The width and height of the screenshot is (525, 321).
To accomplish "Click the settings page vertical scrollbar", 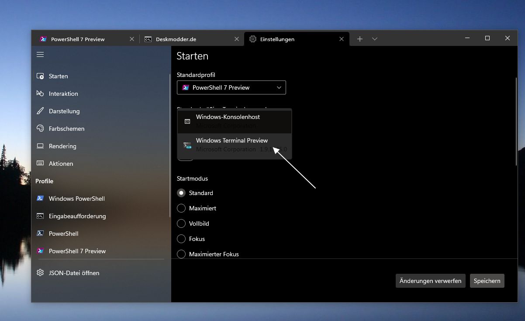I will point(516,122).
